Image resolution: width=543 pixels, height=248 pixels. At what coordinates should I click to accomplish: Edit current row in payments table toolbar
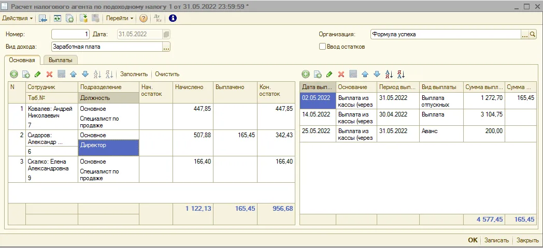(x=330, y=74)
